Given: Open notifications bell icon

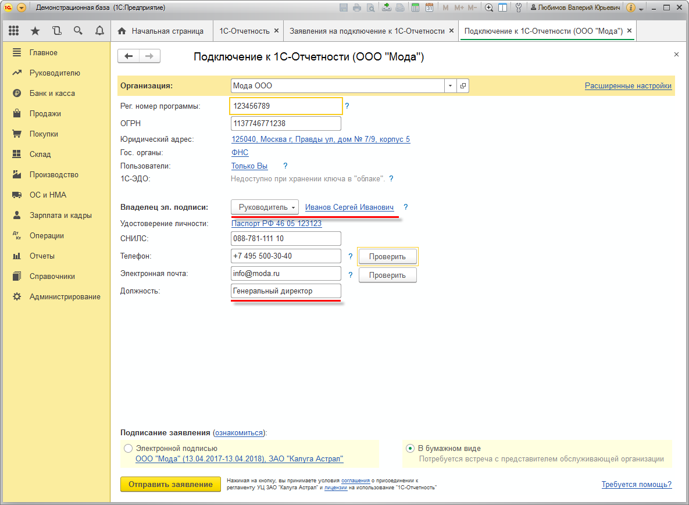Looking at the screenshot, I should pyautogui.click(x=100, y=31).
